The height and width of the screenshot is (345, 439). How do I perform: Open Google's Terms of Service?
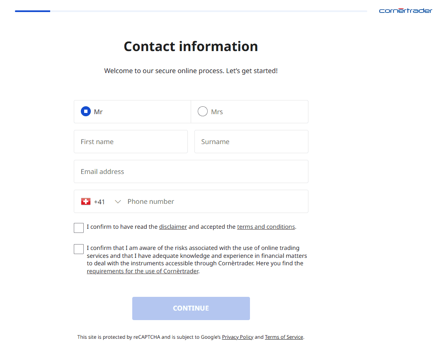point(284,337)
